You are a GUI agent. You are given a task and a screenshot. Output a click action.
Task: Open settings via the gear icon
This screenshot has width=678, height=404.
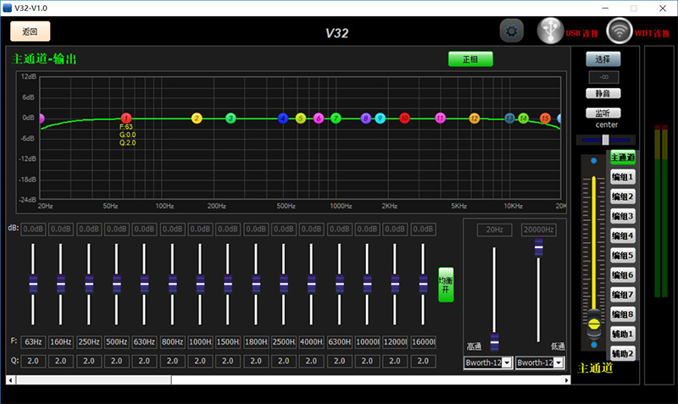click(x=511, y=32)
